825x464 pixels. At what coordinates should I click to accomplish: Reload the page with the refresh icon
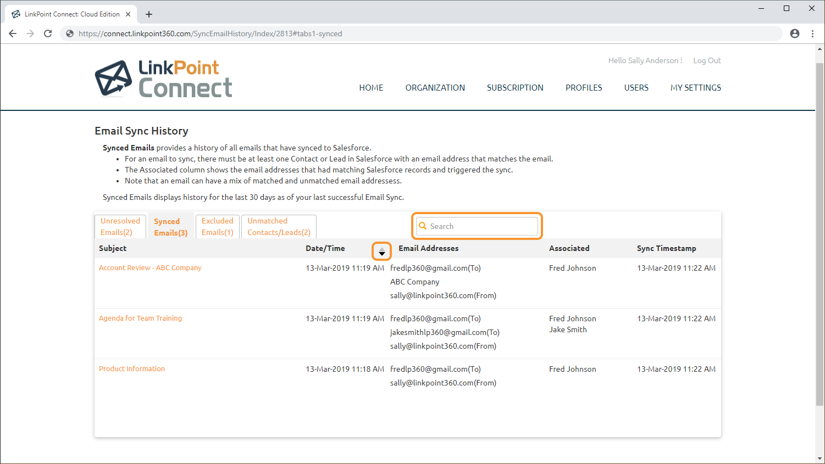48,33
